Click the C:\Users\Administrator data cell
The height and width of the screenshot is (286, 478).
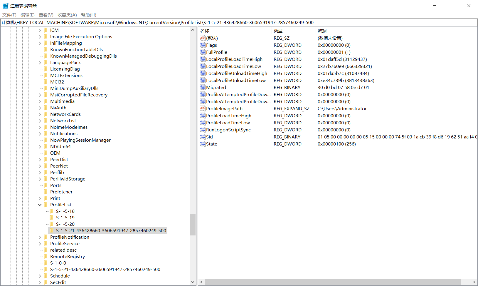pyautogui.click(x=342, y=108)
